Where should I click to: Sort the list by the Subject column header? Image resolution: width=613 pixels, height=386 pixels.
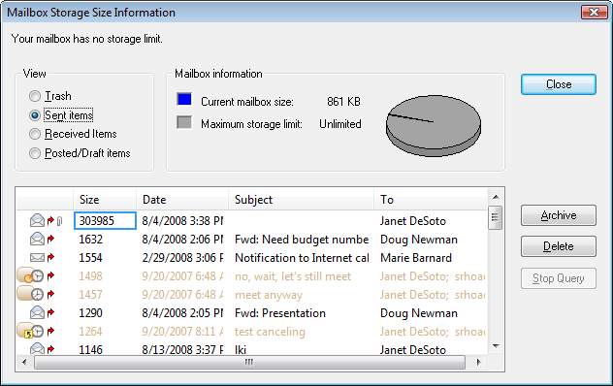pyautogui.click(x=301, y=200)
